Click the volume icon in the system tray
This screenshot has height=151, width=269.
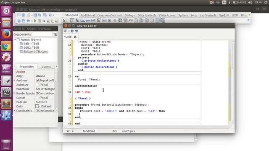pyautogui.click(x=251, y=3)
